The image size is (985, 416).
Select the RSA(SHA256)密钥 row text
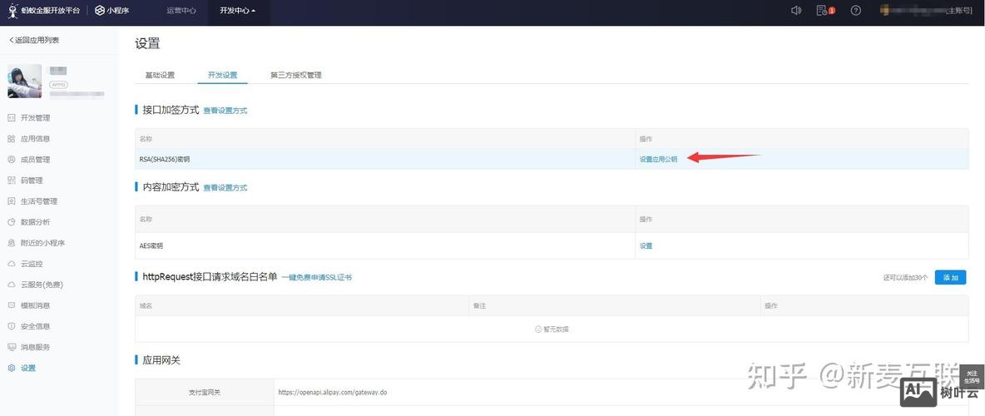pyautogui.click(x=165, y=160)
